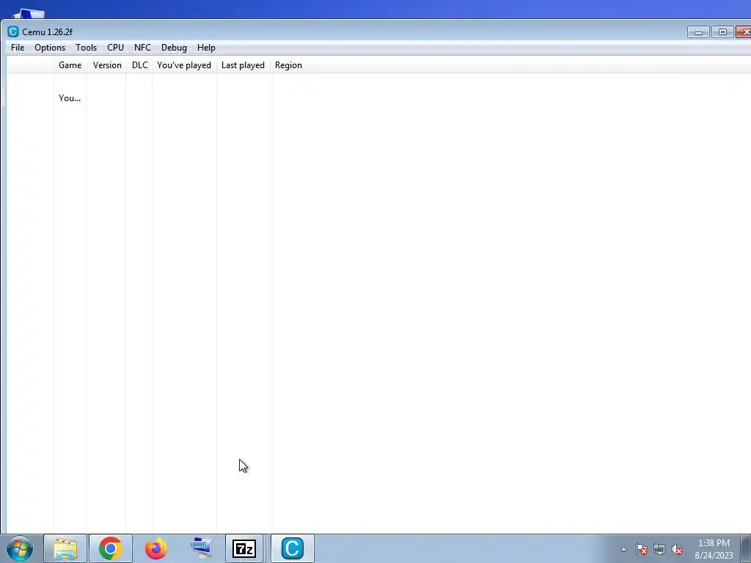The width and height of the screenshot is (751, 563).
Task: Open network status tray icon
Action: point(659,549)
